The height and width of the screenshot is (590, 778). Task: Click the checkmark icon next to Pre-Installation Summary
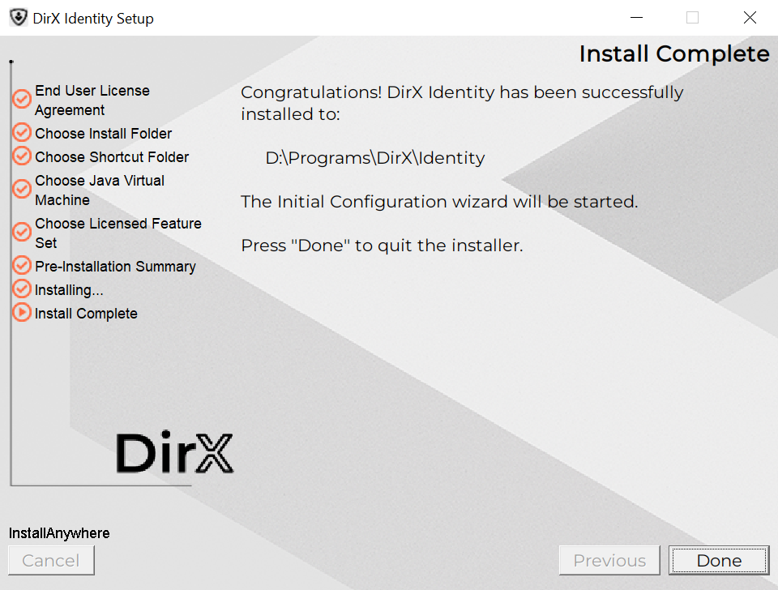22,266
